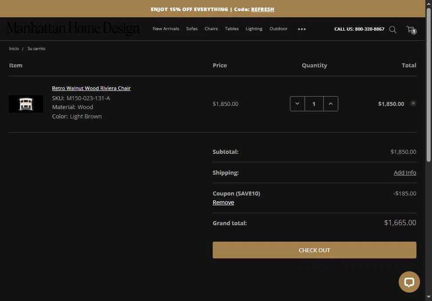Click the page vertical scrollbar

[428, 85]
